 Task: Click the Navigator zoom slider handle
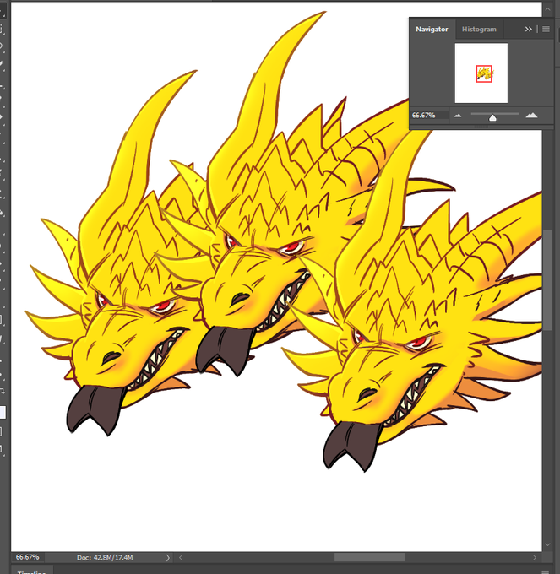coord(492,117)
